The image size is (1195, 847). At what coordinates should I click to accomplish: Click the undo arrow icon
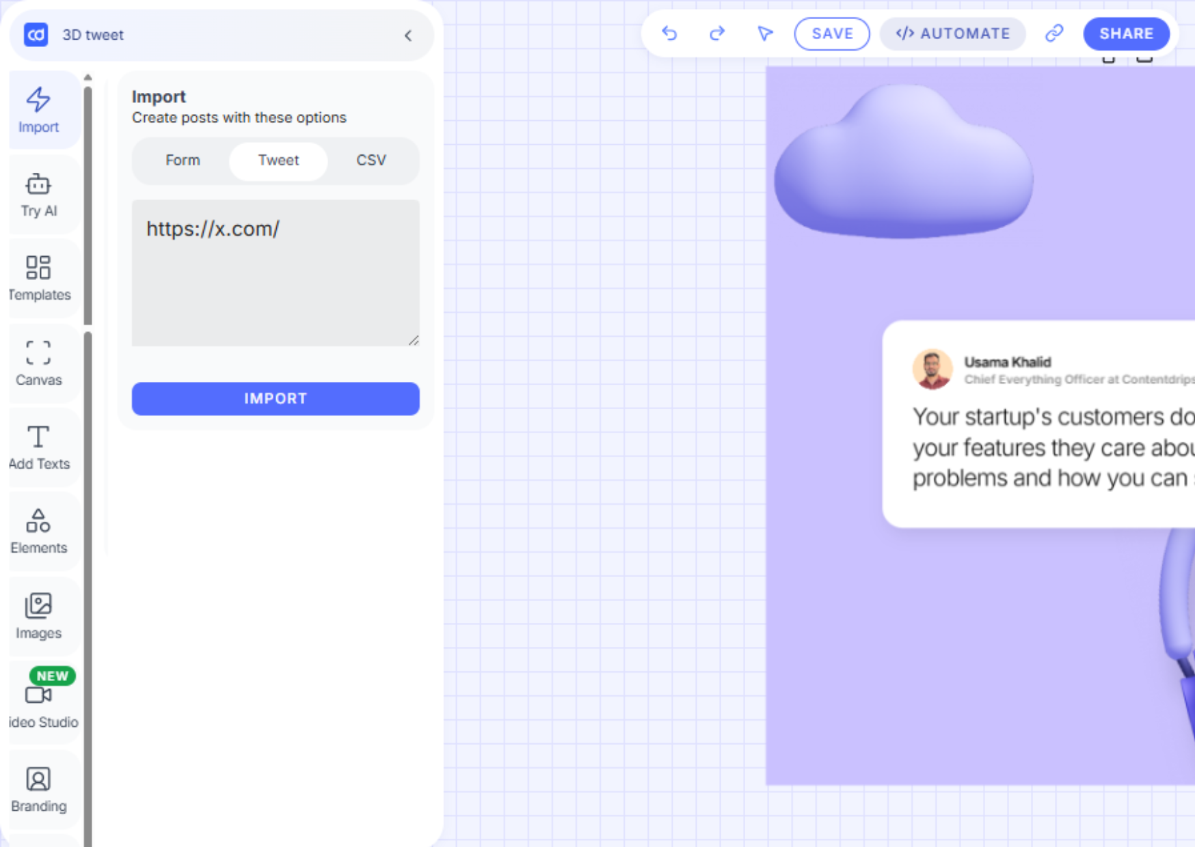coord(669,33)
